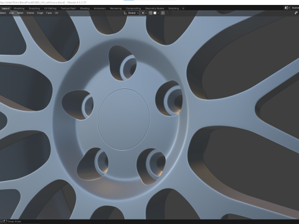Open the Global transform orientation dropdown
Screen dimensions: 299x224
(x=131, y=13)
